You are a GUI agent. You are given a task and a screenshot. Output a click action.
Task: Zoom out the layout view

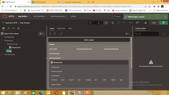pyautogui.click(x=50, y=34)
